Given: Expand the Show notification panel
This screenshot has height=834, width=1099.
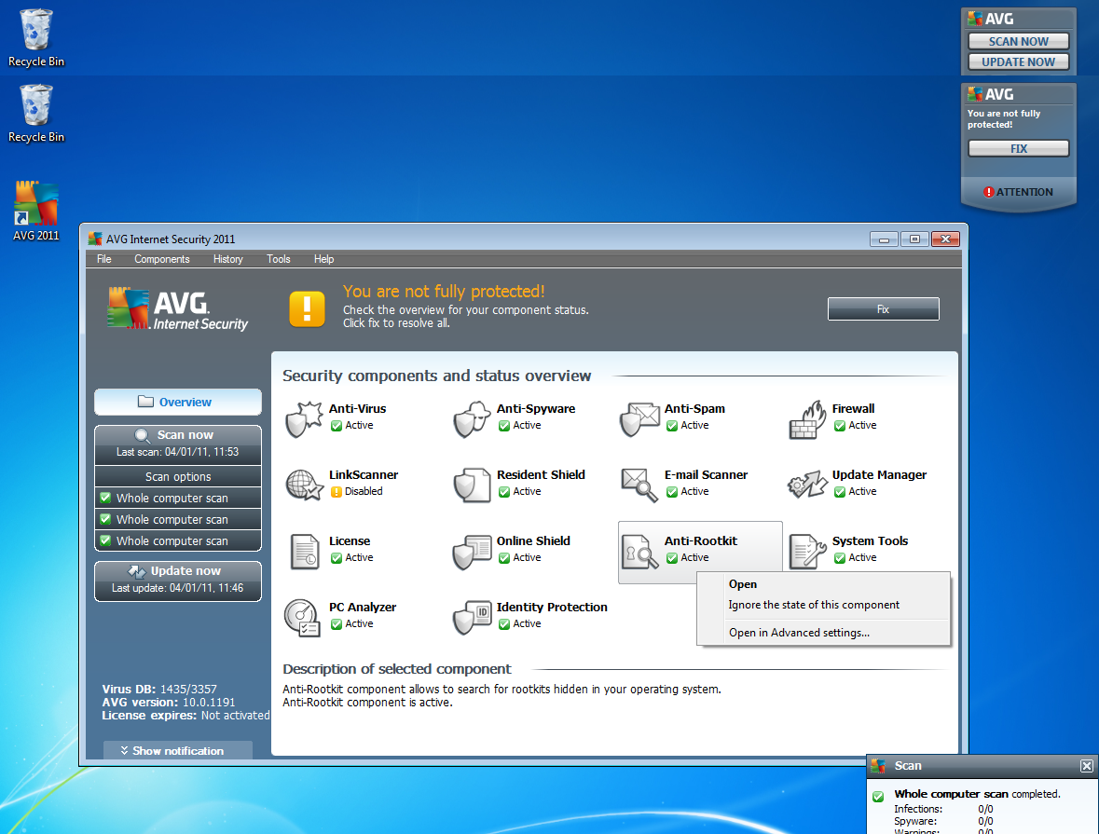Looking at the screenshot, I should point(177,750).
